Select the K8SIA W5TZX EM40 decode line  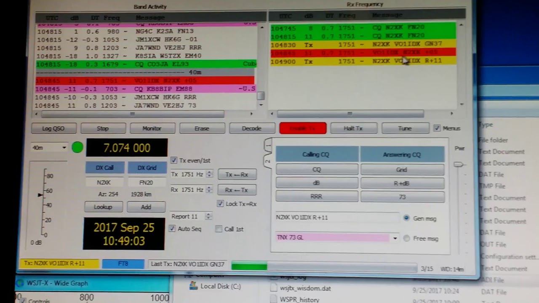(146, 56)
